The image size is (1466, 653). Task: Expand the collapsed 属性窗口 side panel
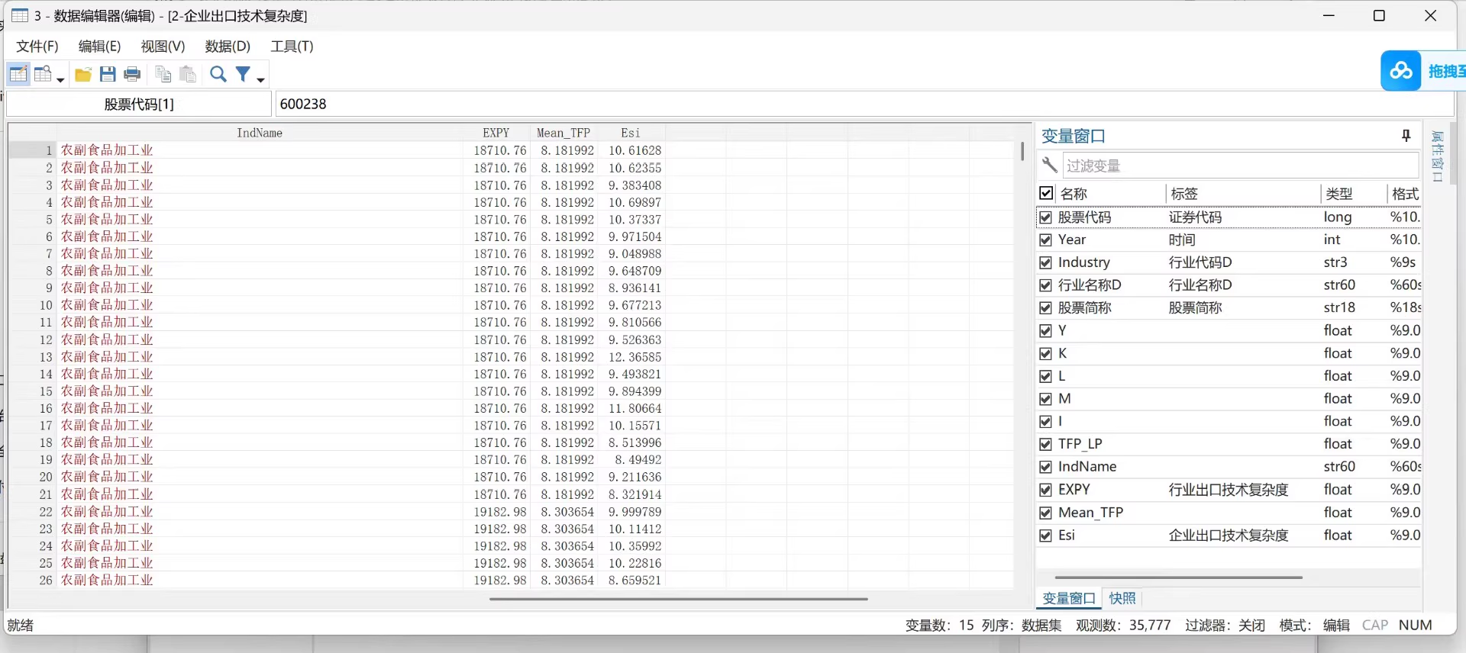pos(1437,156)
